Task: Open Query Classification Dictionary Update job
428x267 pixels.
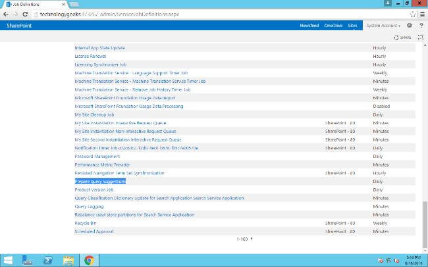Action: [x=159, y=198]
